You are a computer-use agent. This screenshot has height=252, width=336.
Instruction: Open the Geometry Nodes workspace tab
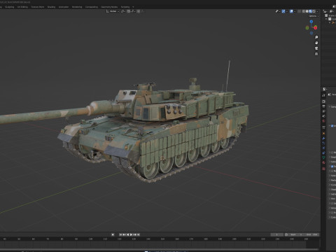coord(109,7)
